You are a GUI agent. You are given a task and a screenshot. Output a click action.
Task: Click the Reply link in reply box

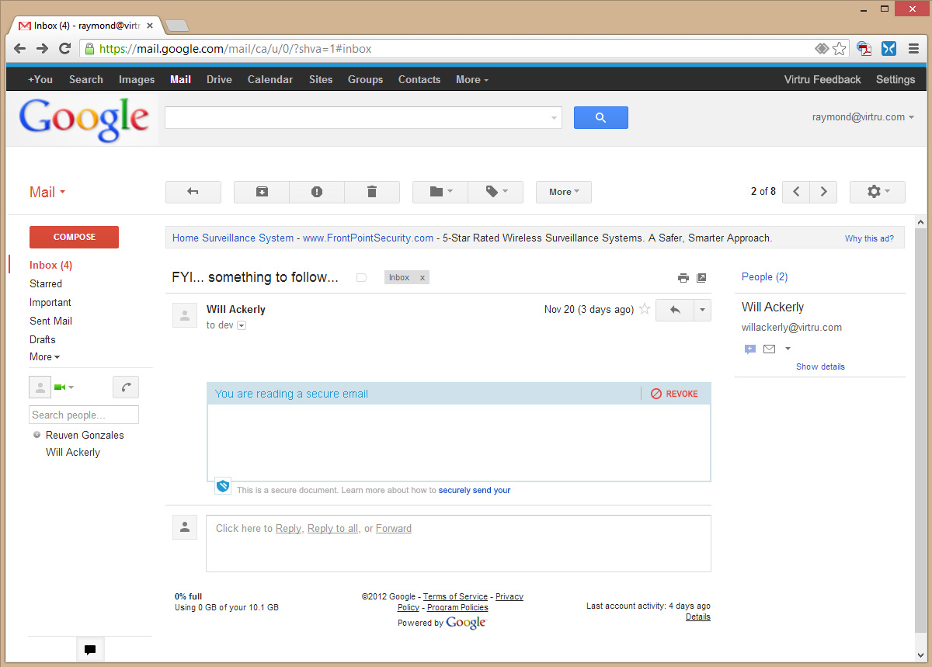[x=288, y=528]
